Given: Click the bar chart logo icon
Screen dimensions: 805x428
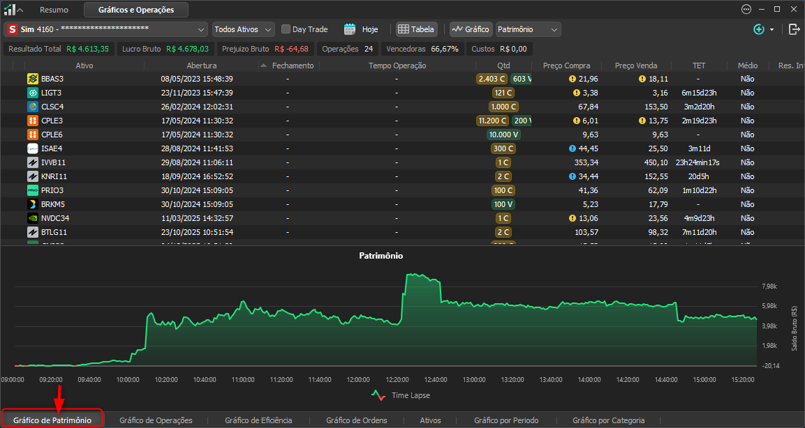Looking at the screenshot, I should 9,9.
